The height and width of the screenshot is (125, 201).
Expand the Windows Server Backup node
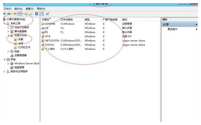pos(8,63)
